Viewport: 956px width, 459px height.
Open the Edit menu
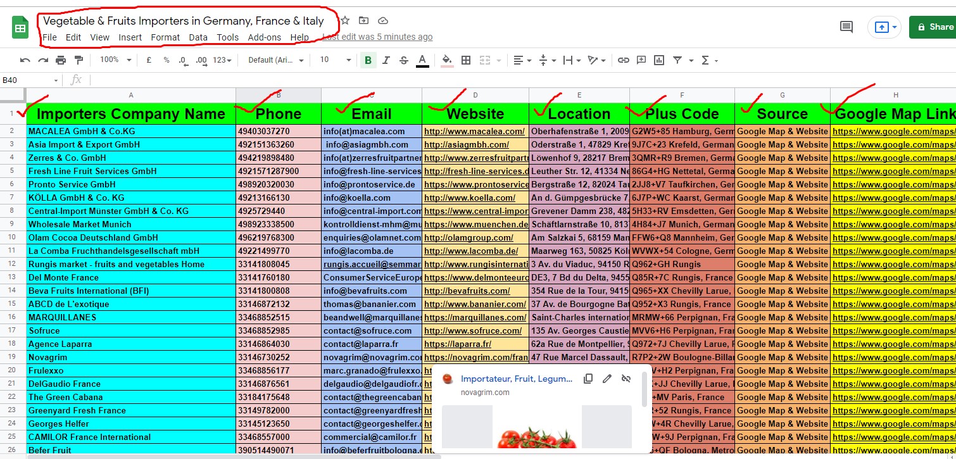[73, 37]
